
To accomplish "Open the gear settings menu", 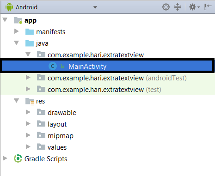I will (194, 7).
